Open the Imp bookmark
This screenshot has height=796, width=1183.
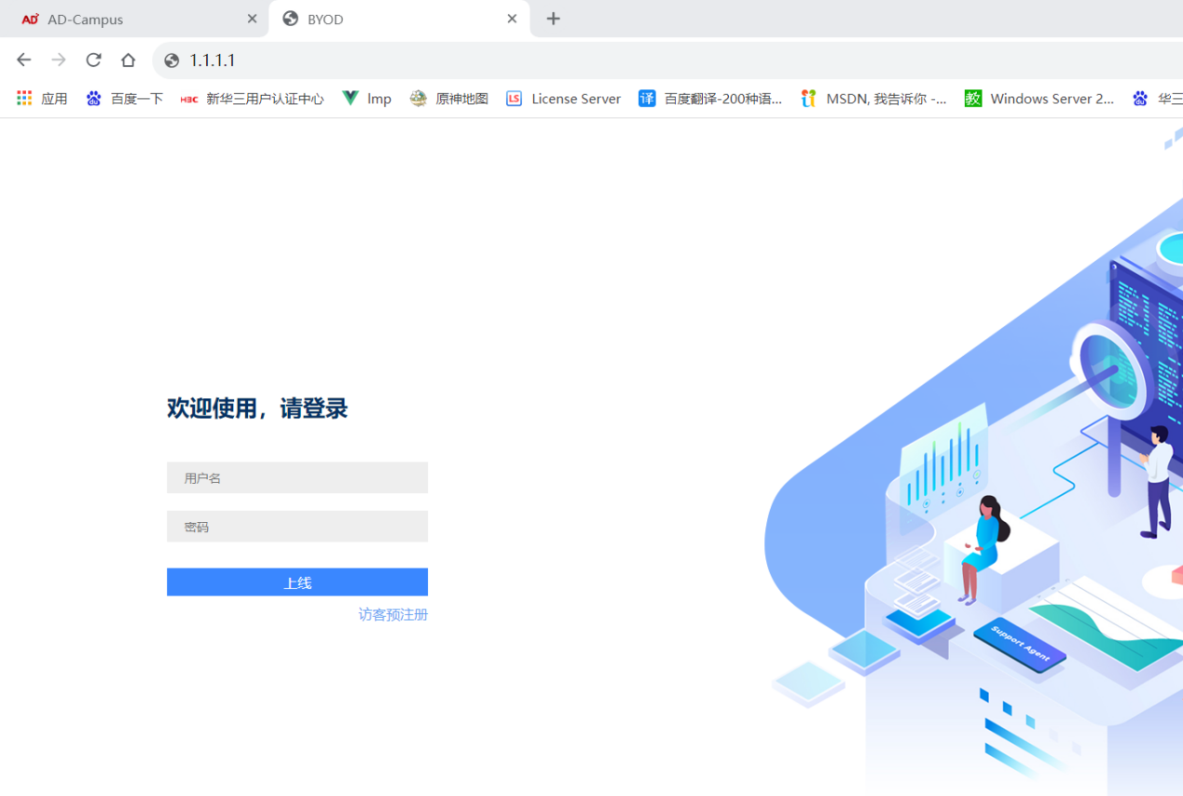(x=366, y=99)
